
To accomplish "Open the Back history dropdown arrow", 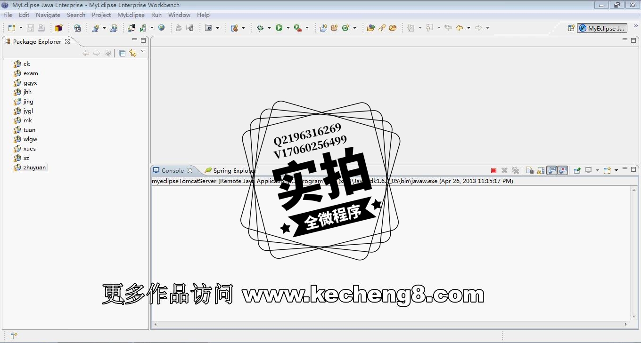I will 468,28.
